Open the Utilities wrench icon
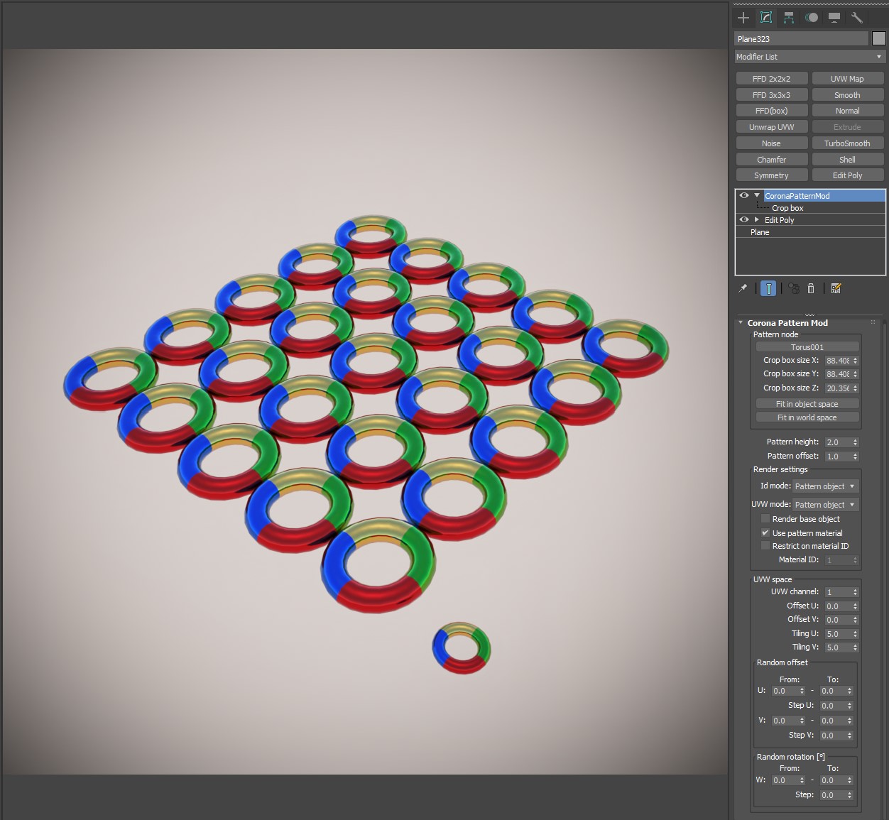Viewport: 889px width, 820px height. 857,18
